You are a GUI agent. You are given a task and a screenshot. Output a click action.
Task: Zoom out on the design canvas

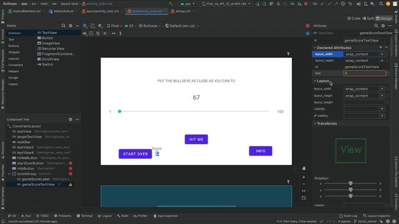pos(304,184)
